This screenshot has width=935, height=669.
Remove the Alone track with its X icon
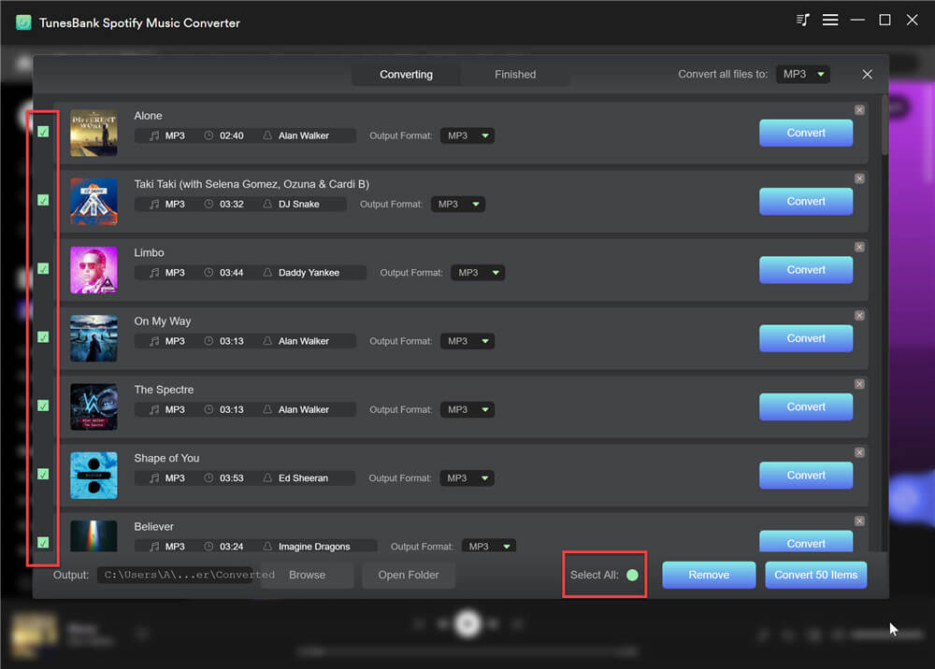click(x=859, y=110)
